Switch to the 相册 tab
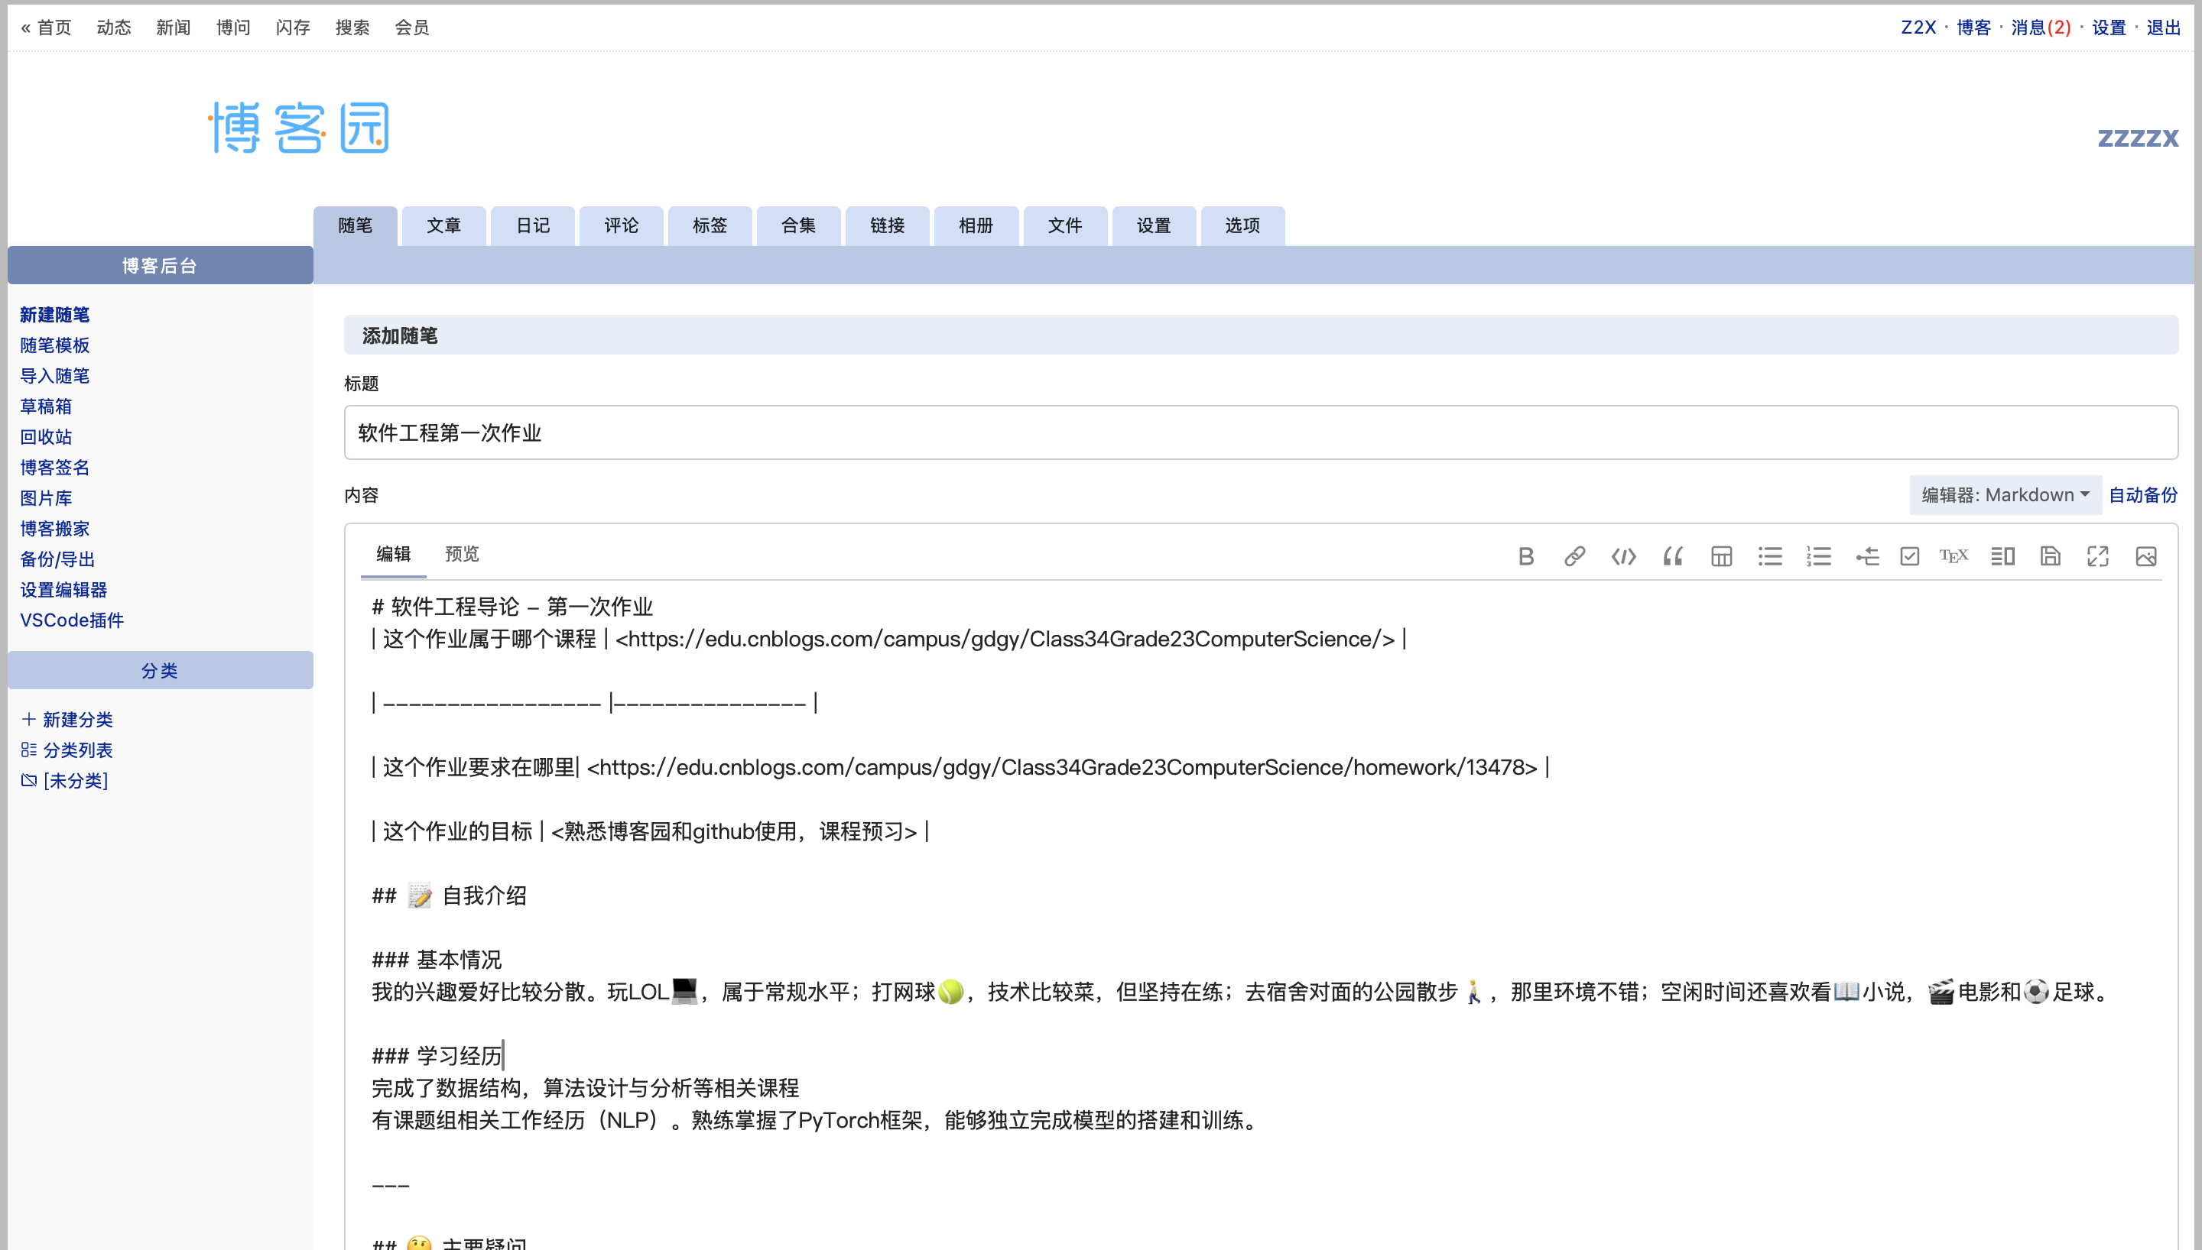This screenshot has height=1250, width=2202. pos(976,225)
